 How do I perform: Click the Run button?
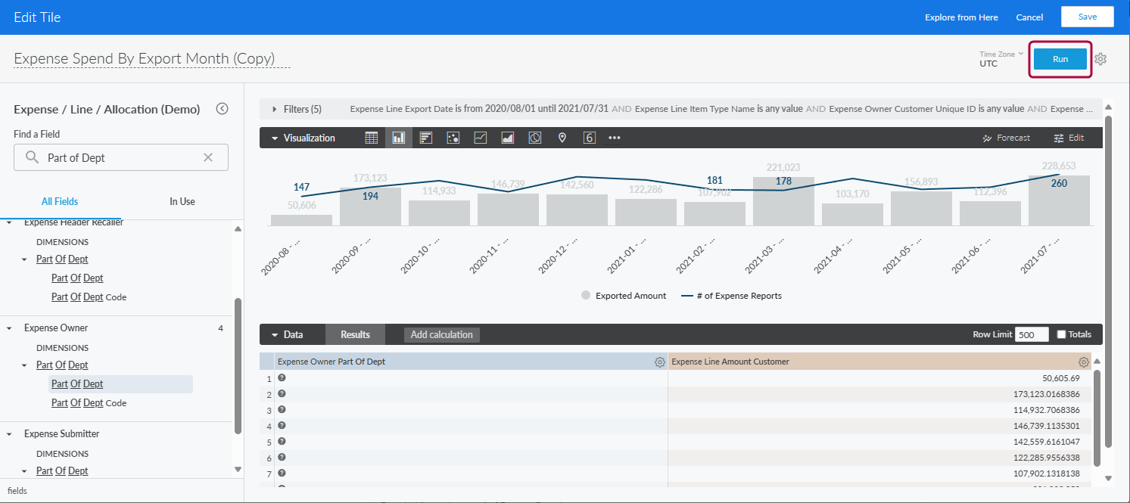1060,58
